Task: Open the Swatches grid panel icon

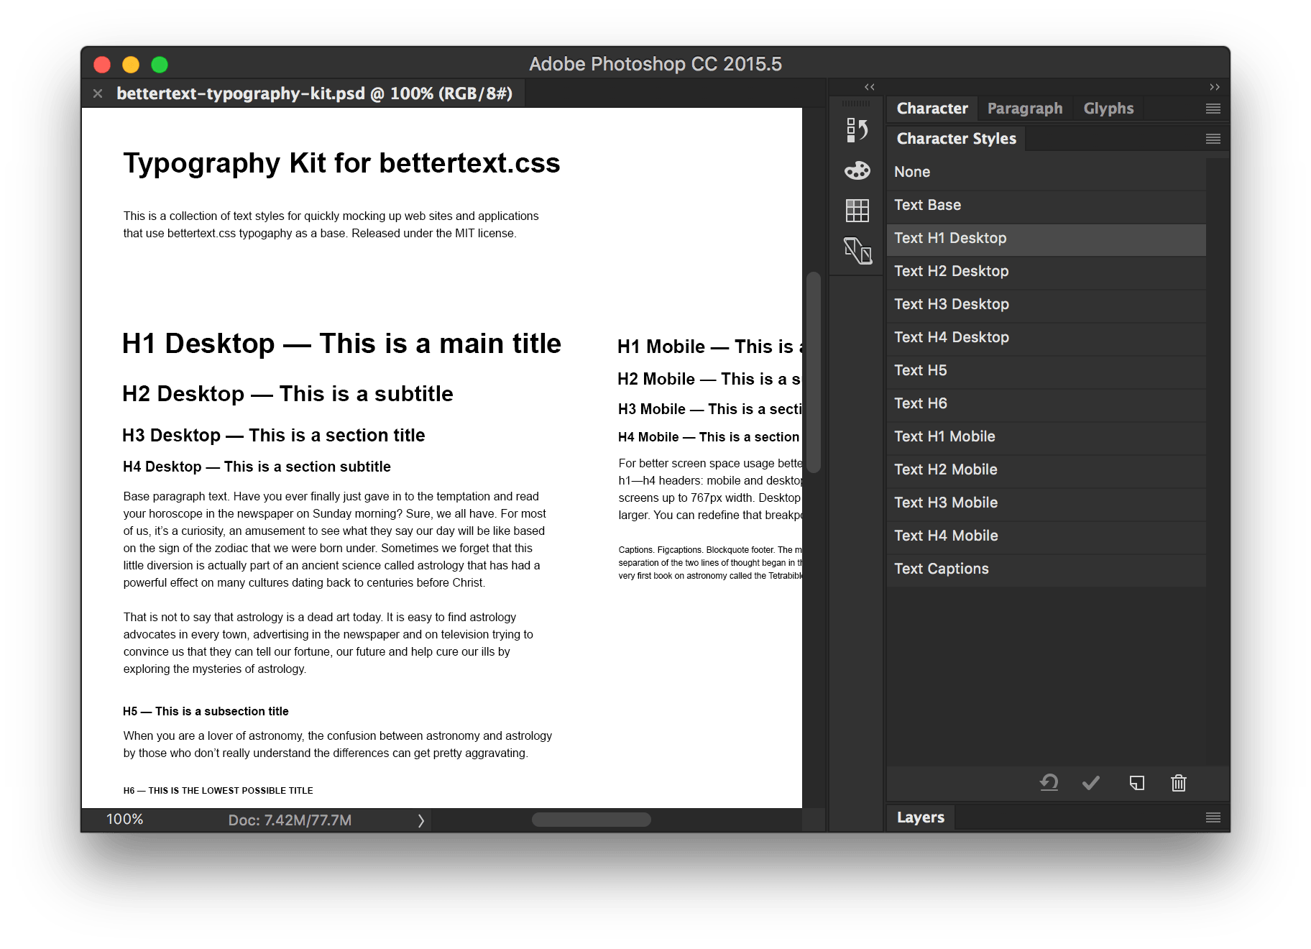Action: click(x=857, y=211)
